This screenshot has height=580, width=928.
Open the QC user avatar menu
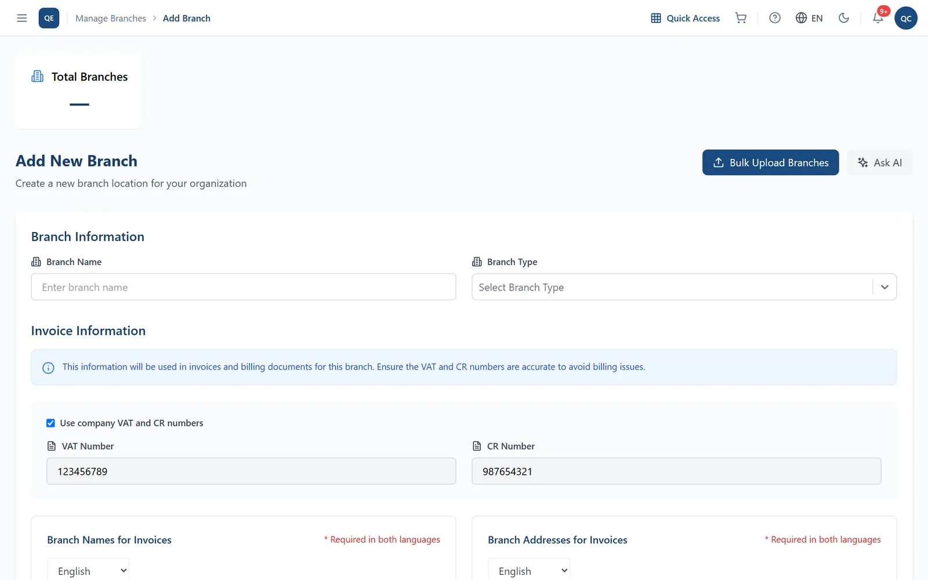906,18
